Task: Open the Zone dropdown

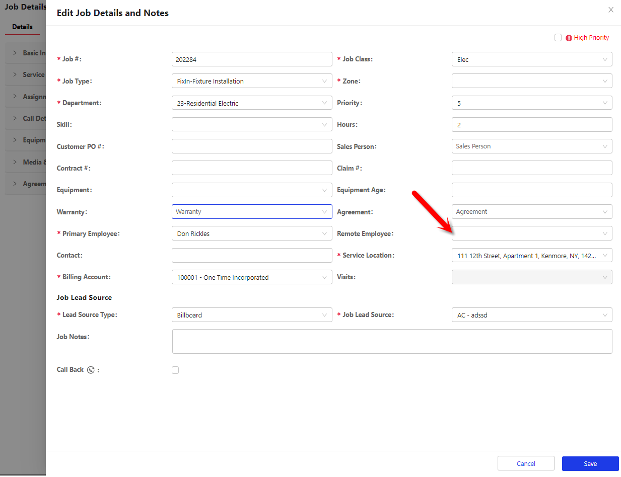Action: tap(531, 81)
